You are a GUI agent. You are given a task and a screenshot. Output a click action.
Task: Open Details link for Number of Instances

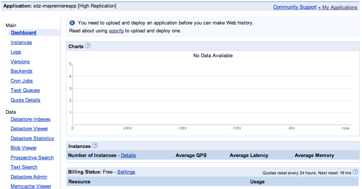pyautogui.click(x=128, y=155)
